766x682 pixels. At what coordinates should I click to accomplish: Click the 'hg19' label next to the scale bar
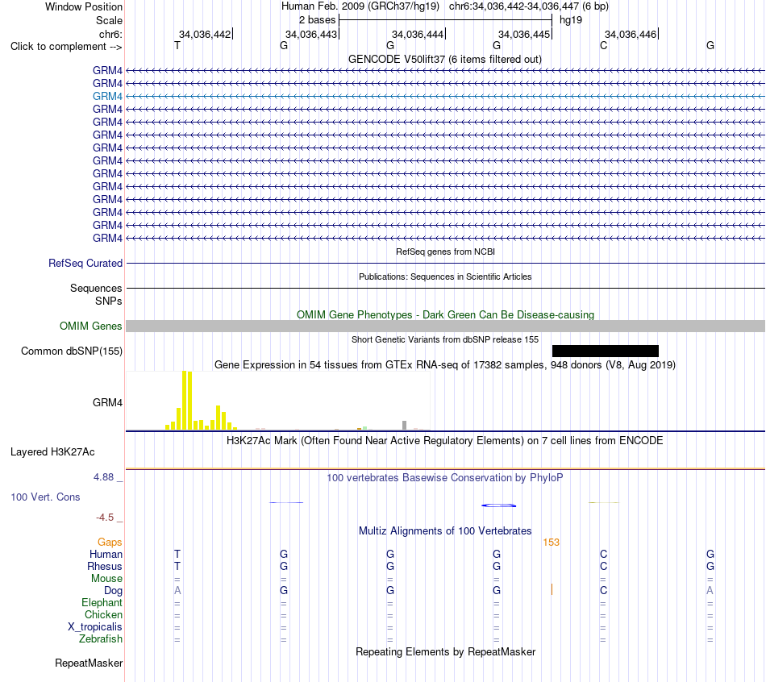(x=571, y=20)
